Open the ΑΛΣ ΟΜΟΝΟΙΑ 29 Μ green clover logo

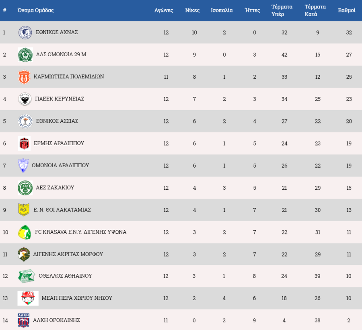pos(25,55)
